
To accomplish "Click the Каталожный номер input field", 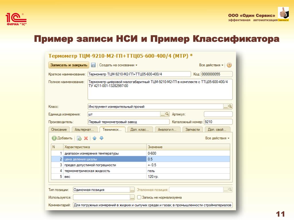I will click(218, 122).
